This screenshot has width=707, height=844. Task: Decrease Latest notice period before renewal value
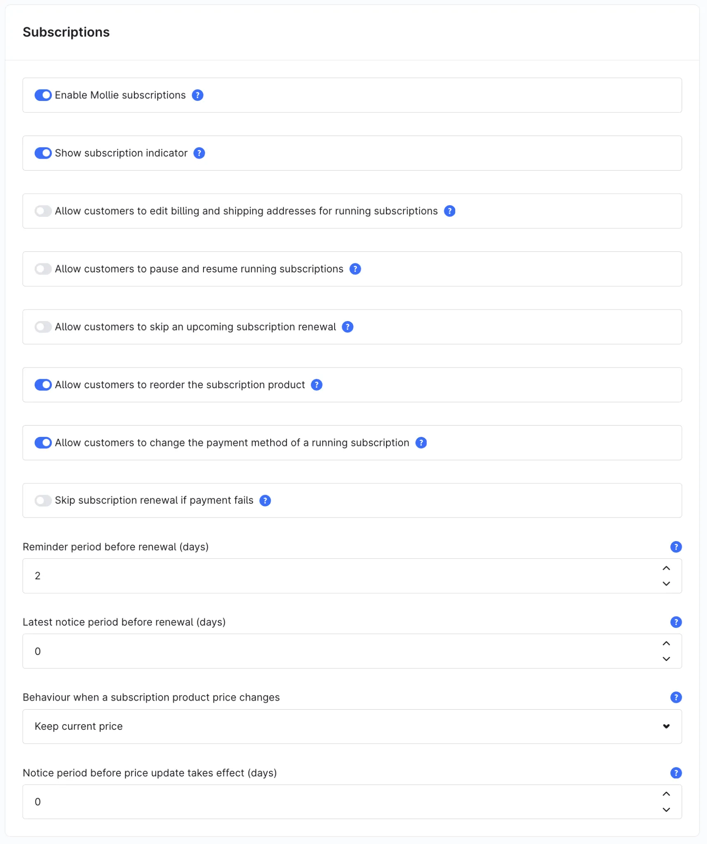pyautogui.click(x=666, y=659)
